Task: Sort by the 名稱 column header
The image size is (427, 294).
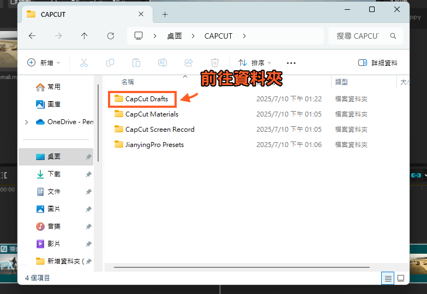Action: [x=128, y=82]
